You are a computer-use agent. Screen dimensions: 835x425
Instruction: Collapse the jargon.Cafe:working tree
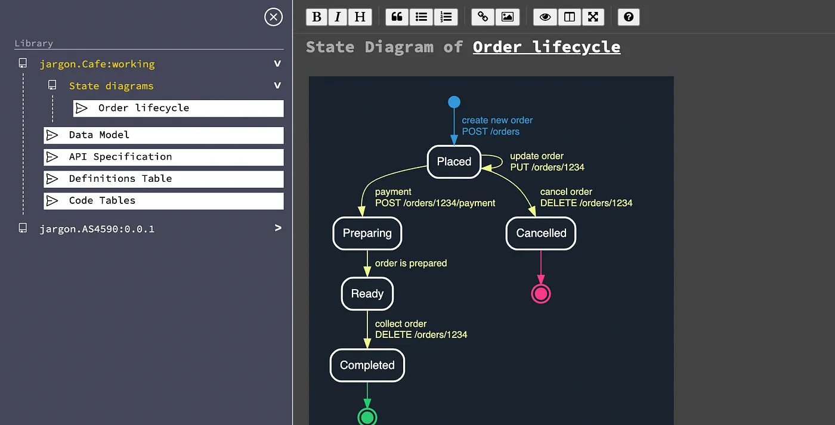[276, 63]
